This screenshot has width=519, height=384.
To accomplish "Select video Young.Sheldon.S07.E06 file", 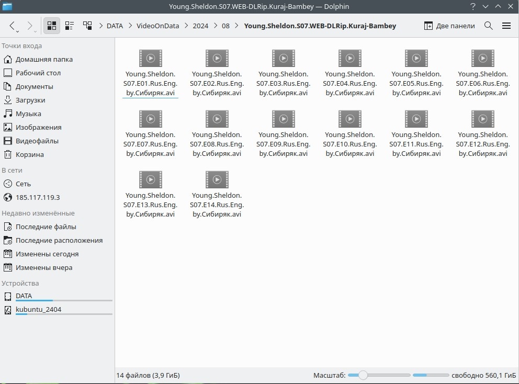I will tap(483, 73).
